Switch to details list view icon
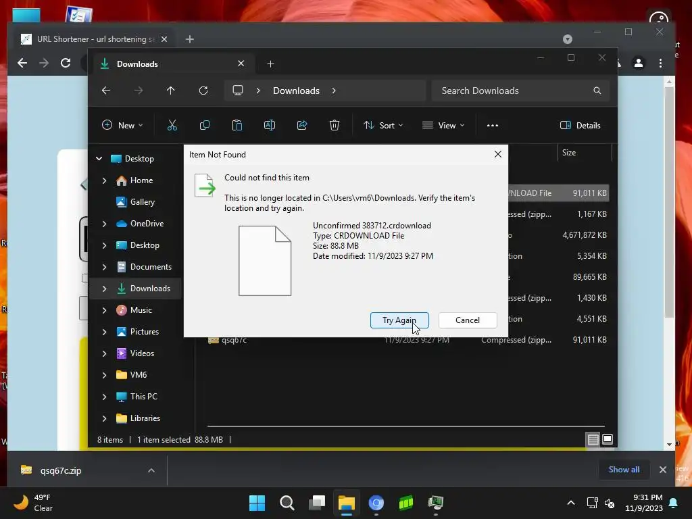This screenshot has height=519, width=692. (593, 439)
